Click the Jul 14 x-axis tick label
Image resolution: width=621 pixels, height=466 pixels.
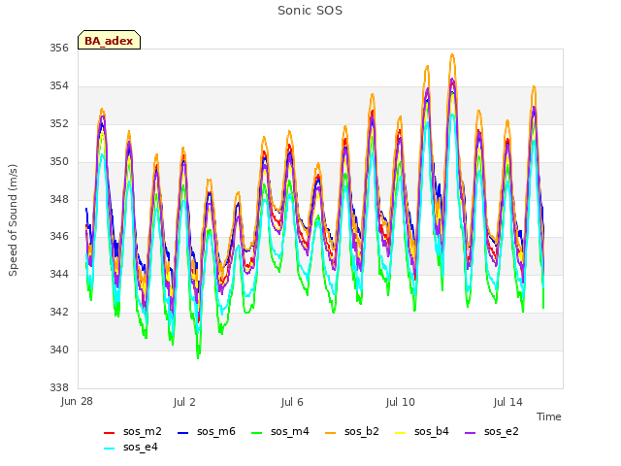click(508, 402)
